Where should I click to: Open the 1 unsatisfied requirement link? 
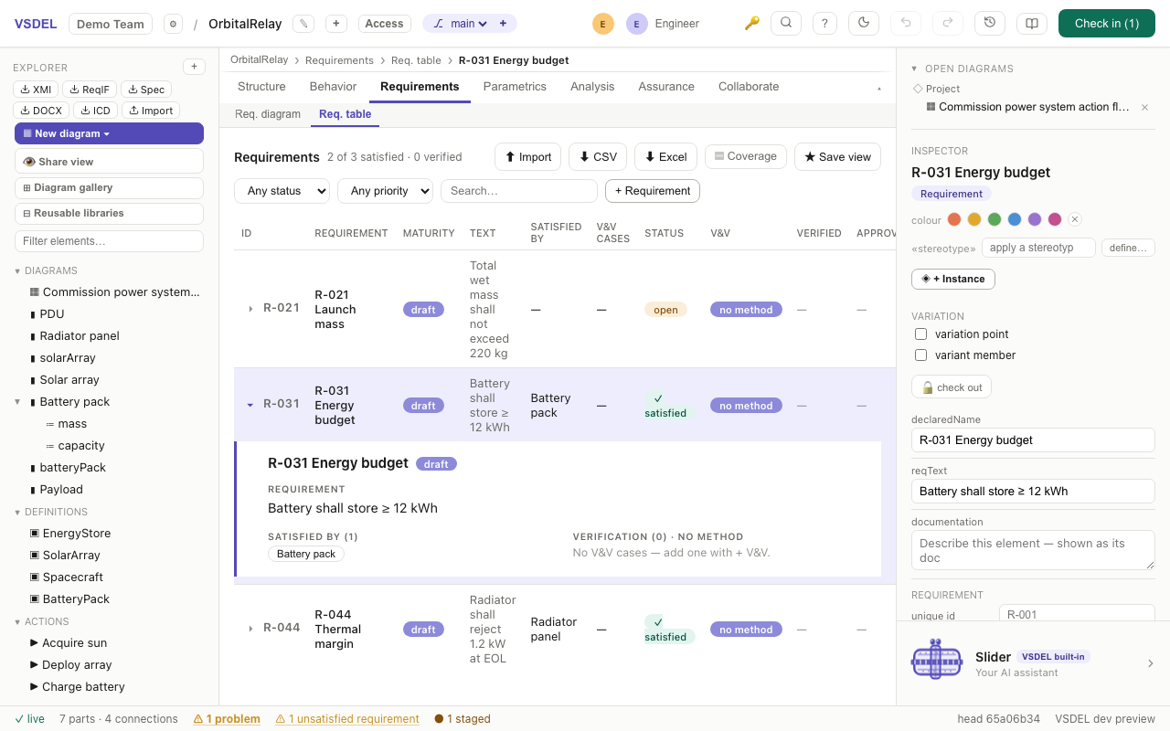(347, 719)
